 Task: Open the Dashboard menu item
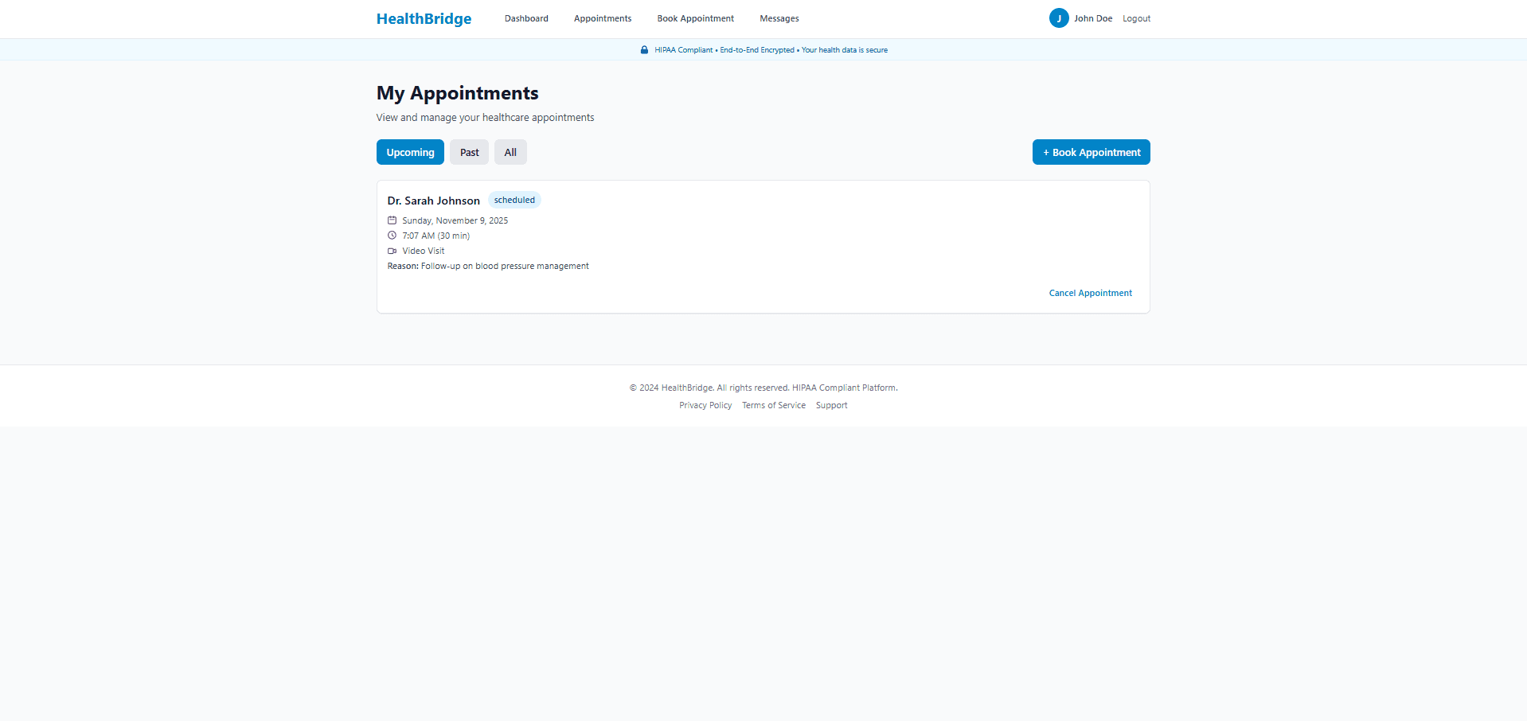[526, 18]
